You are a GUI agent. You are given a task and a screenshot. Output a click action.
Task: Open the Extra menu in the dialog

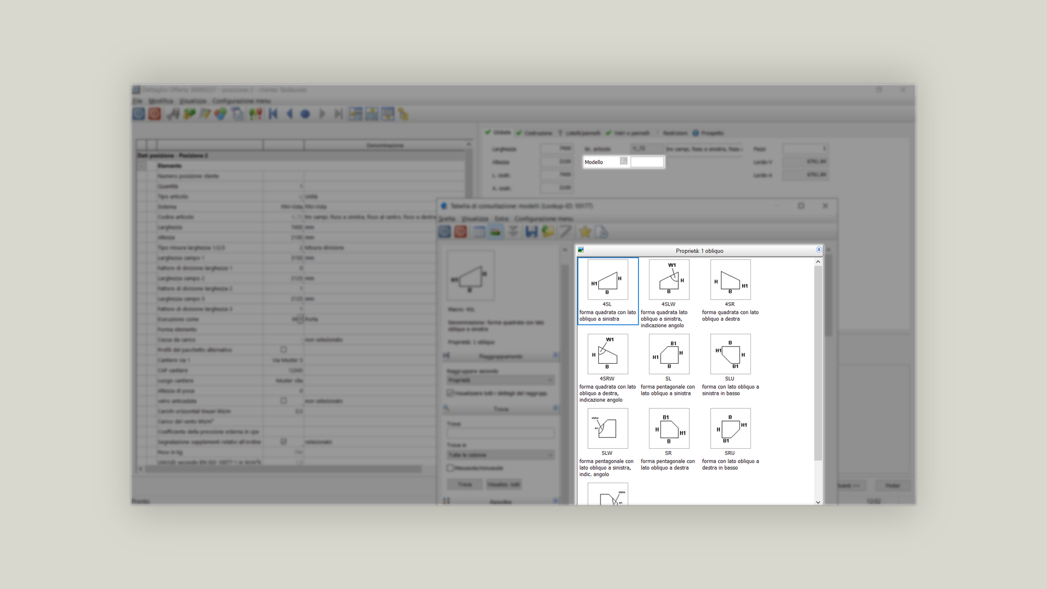[501, 219]
